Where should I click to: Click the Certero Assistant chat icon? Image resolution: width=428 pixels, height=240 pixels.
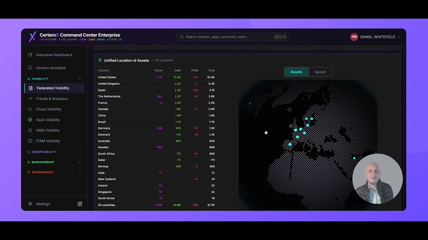30,68
